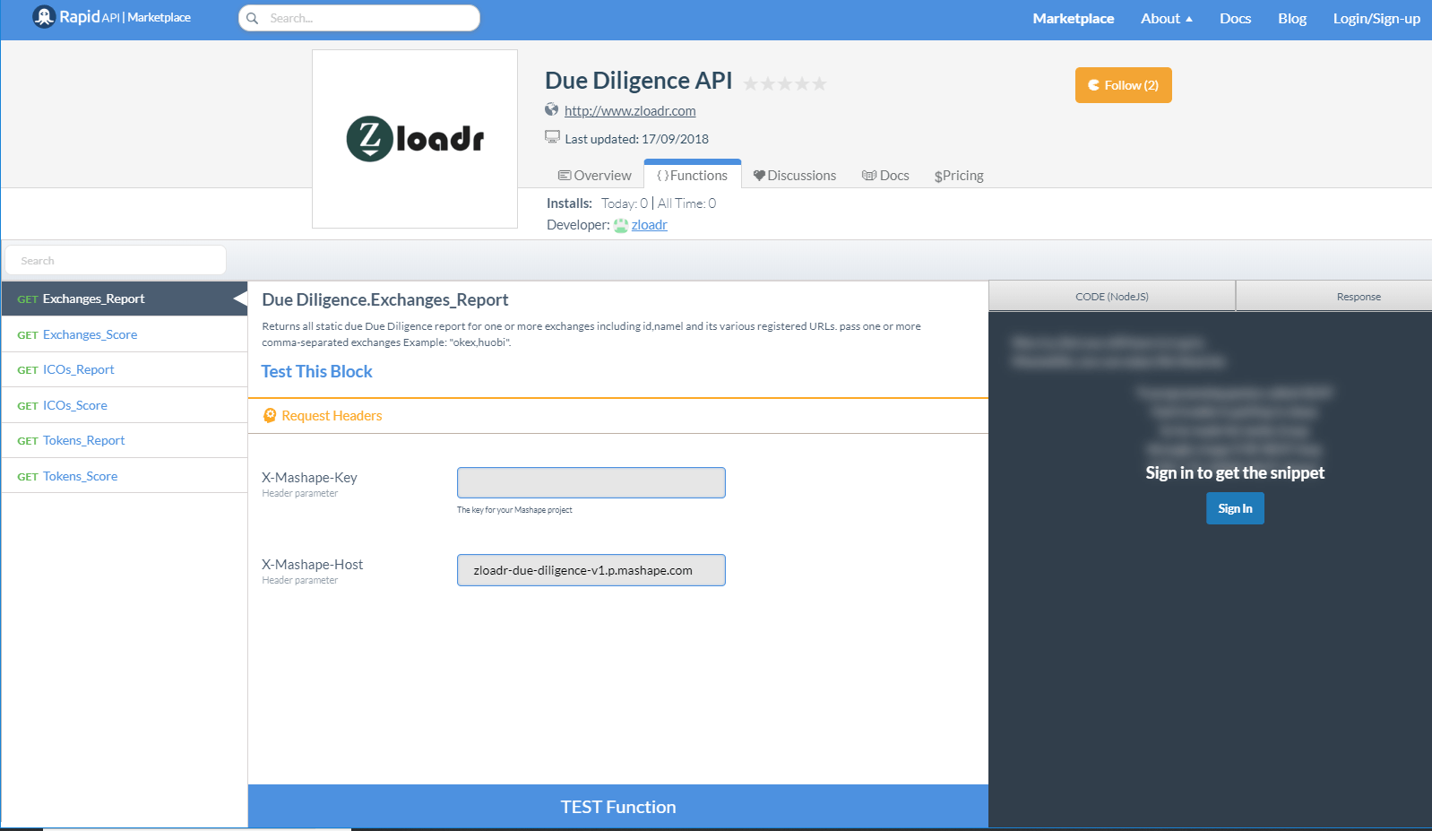Screen dimensions: 1432x831
Task: Click the globe icon beside the website URL
Action: 552,110
